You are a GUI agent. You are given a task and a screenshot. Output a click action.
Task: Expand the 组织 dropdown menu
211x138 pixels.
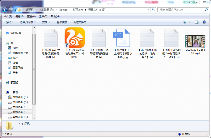(9, 22)
